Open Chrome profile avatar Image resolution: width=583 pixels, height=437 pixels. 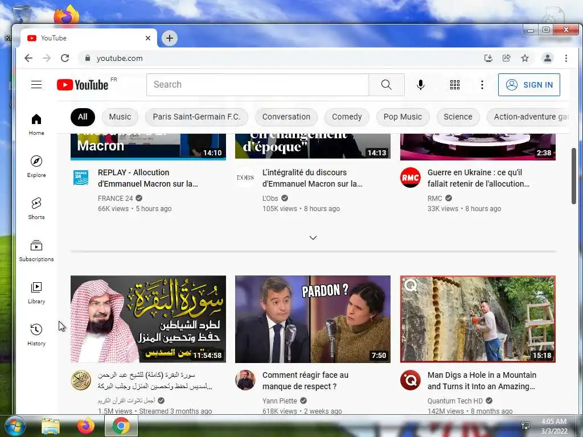pyautogui.click(x=547, y=58)
